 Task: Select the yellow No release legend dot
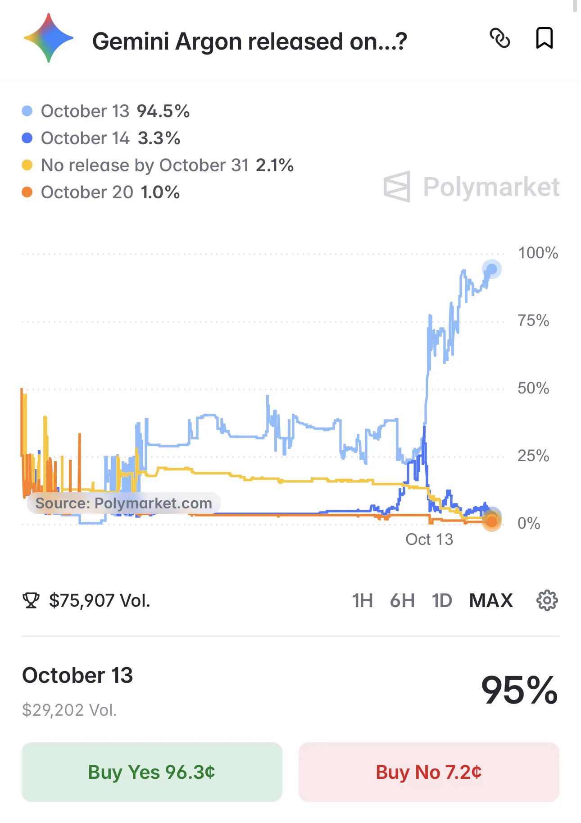pos(27,165)
